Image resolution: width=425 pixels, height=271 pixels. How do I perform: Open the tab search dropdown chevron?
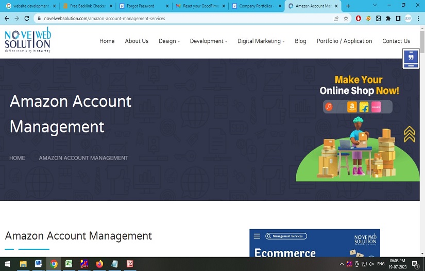[x=375, y=5]
